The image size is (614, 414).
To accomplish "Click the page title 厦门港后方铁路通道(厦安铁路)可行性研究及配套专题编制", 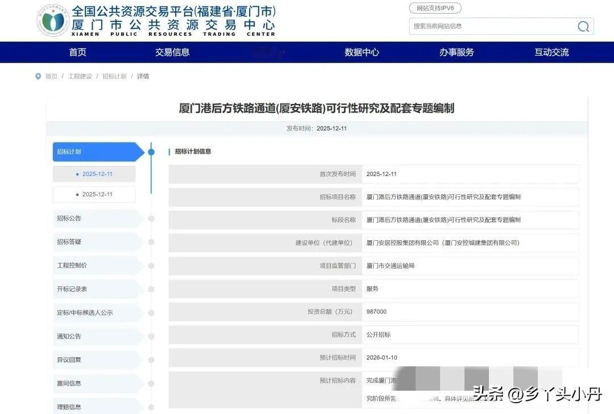I will coord(317,108).
